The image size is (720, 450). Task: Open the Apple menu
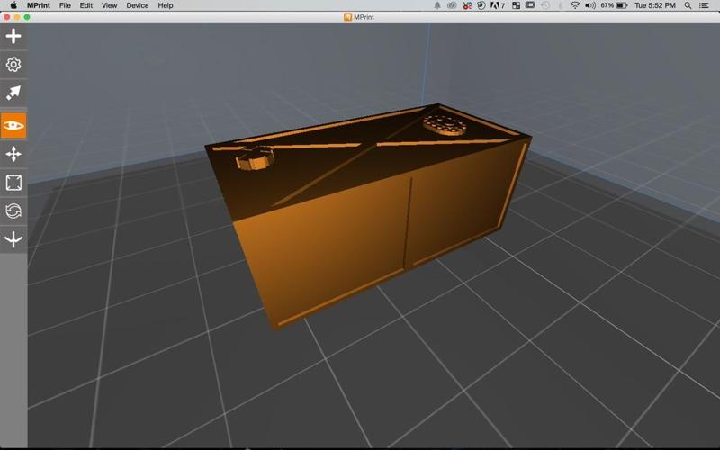(13, 5)
